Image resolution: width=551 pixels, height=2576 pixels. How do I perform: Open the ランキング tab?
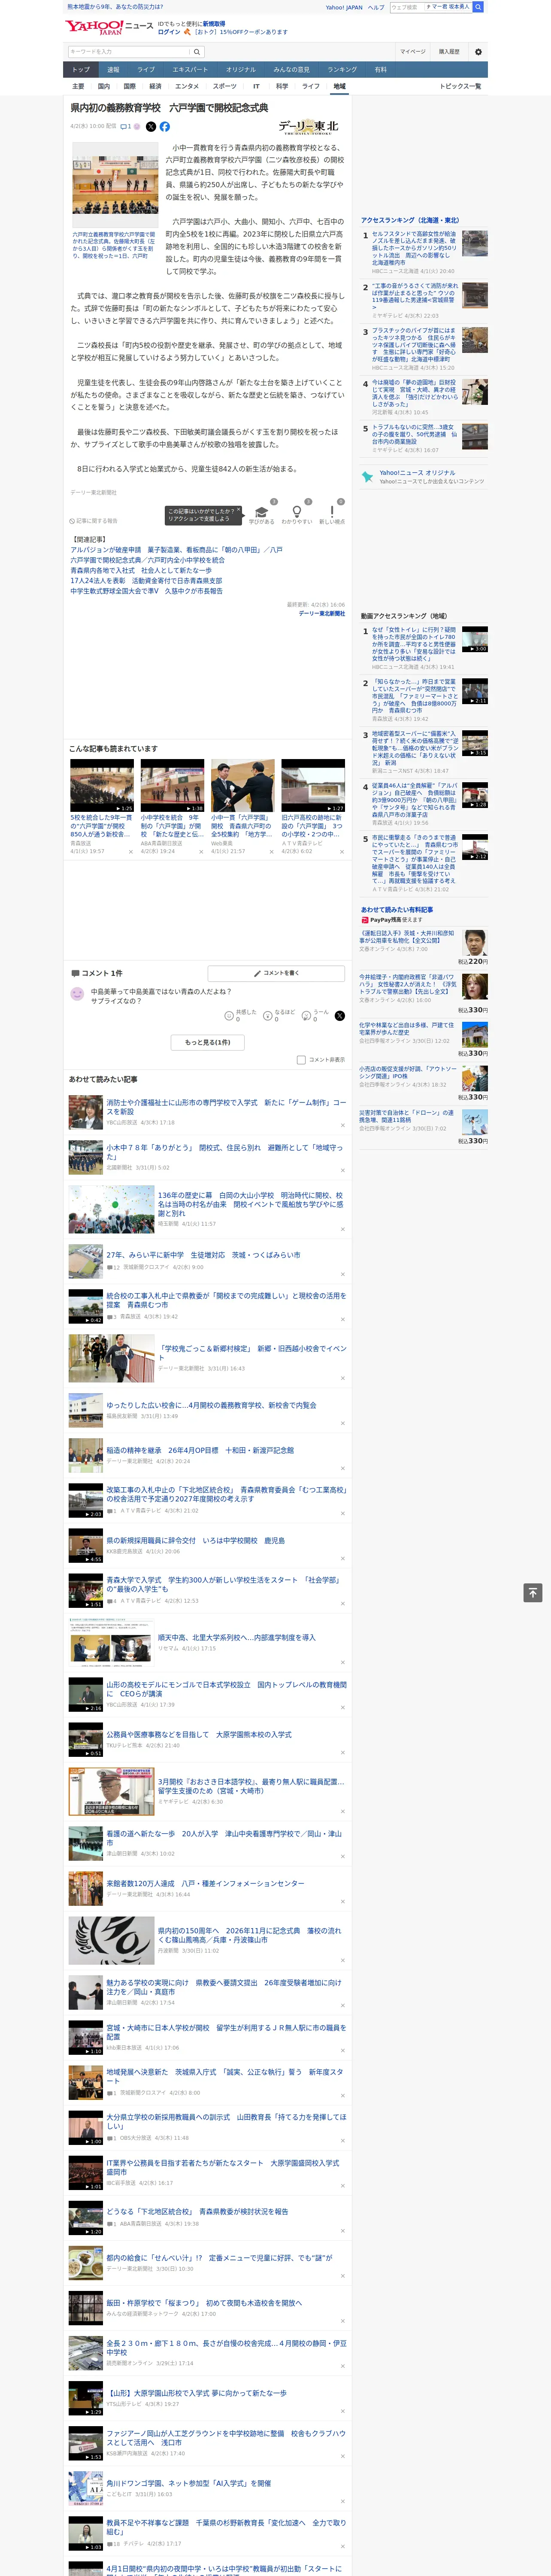[342, 70]
